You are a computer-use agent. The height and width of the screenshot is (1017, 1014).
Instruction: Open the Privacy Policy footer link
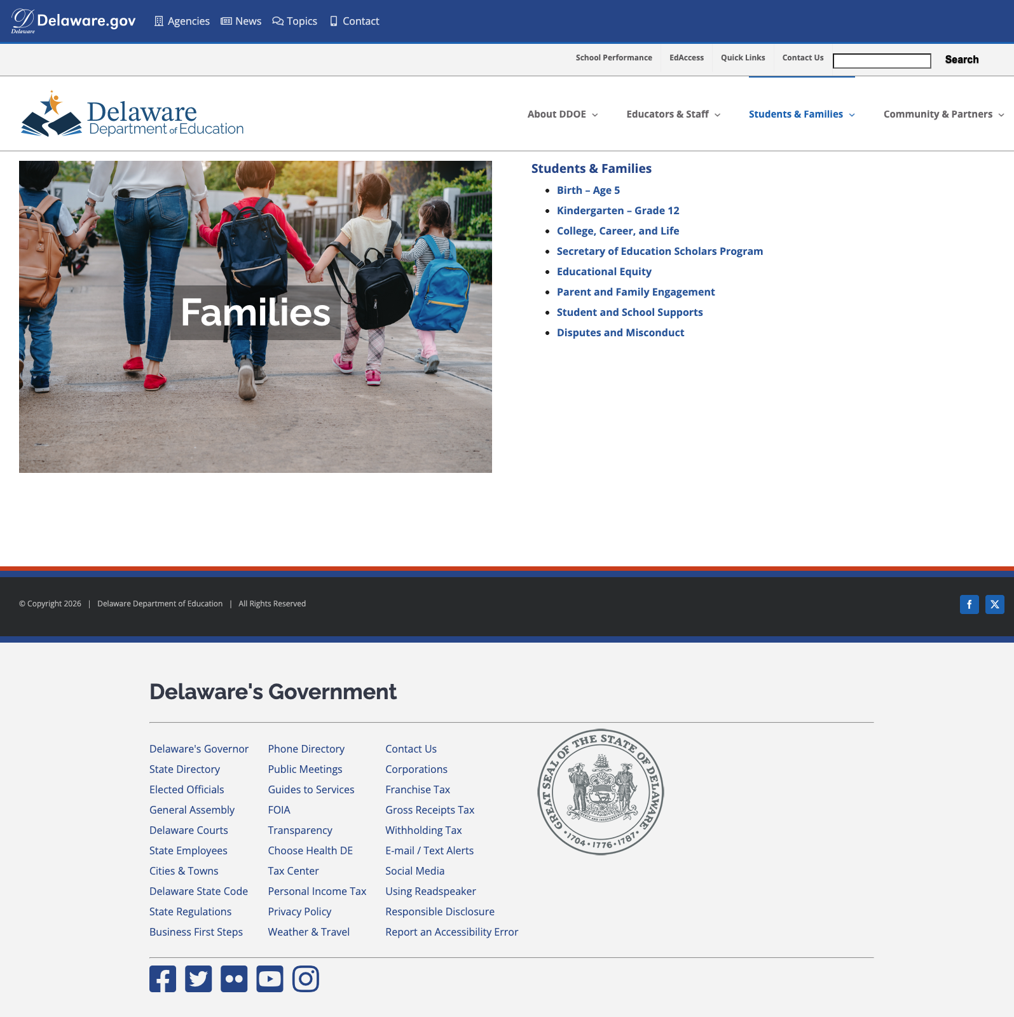click(299, 911)
